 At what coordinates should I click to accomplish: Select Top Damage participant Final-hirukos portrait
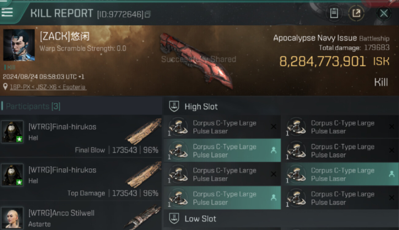[x=12, y=175]
